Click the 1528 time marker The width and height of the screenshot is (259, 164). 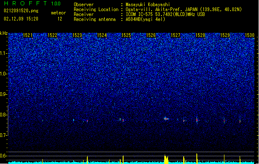(x=200, y=35)
